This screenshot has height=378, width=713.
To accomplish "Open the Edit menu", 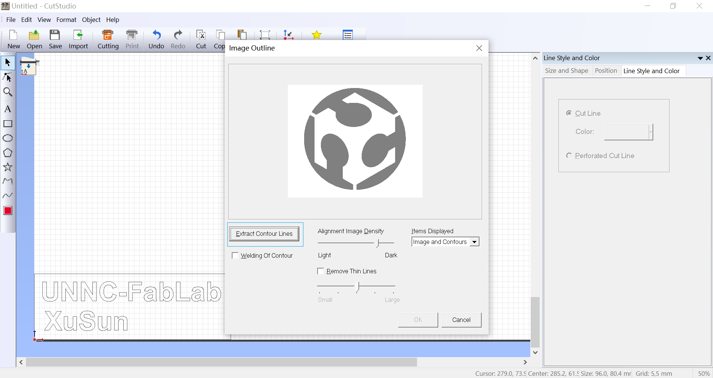I will pos(26,20).
